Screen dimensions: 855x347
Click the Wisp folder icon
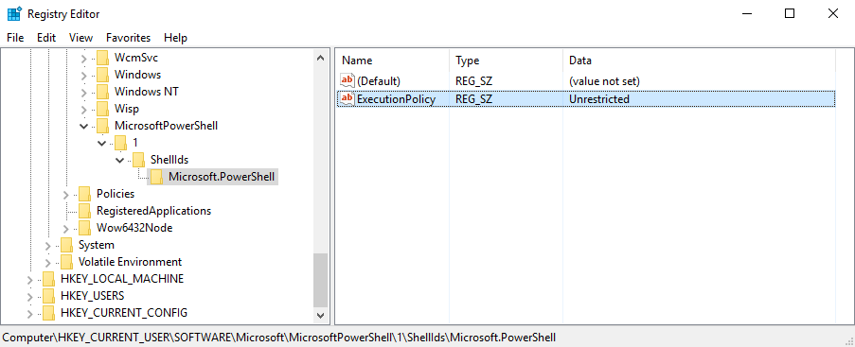click(102, 109)
